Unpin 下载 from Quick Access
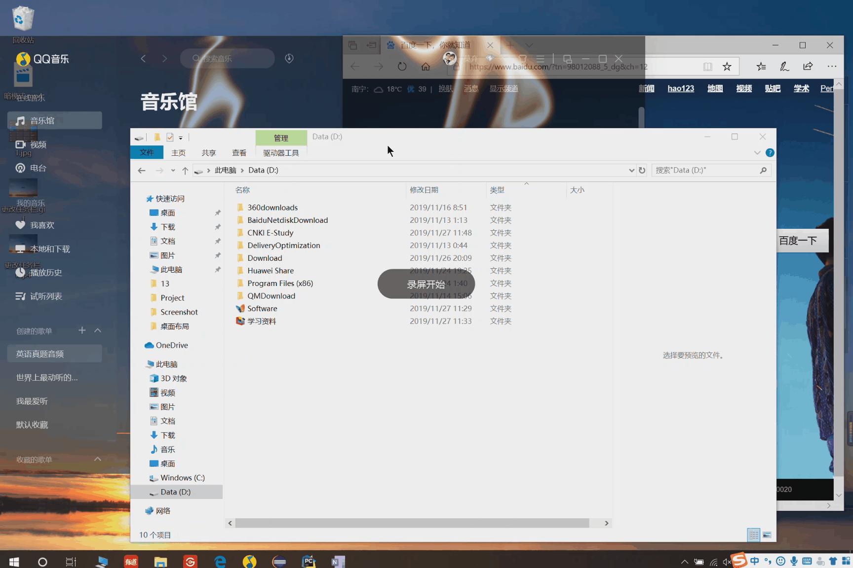The image size is (853, 568). pos(217,227)
